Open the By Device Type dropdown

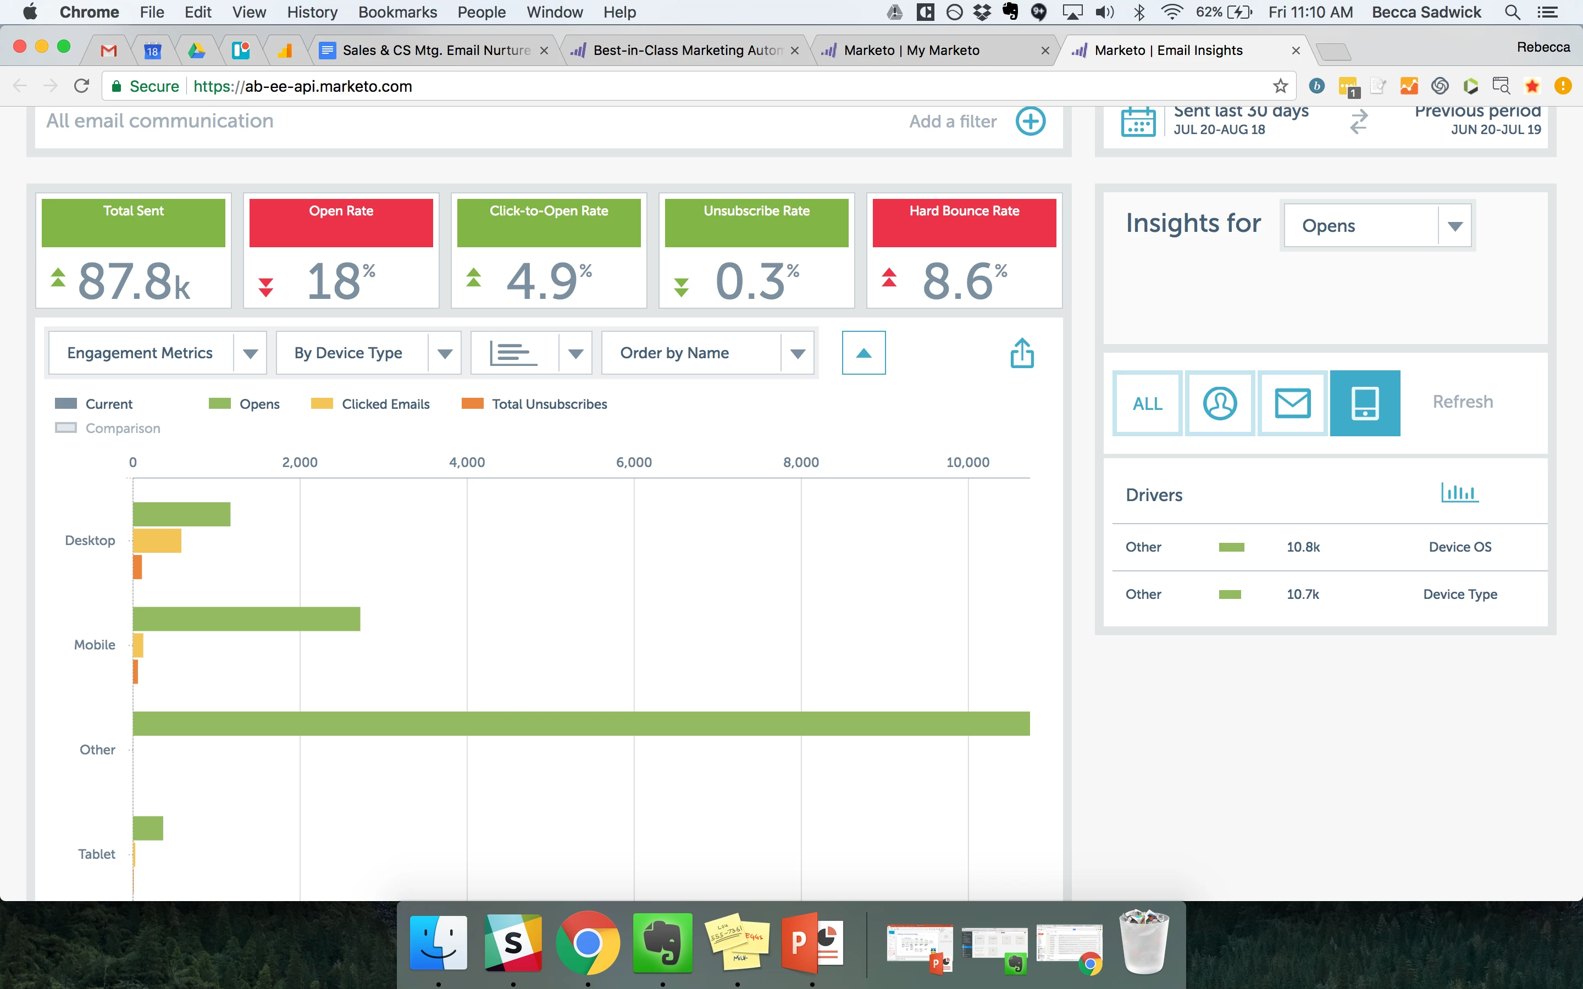click(x=445, y=353)
